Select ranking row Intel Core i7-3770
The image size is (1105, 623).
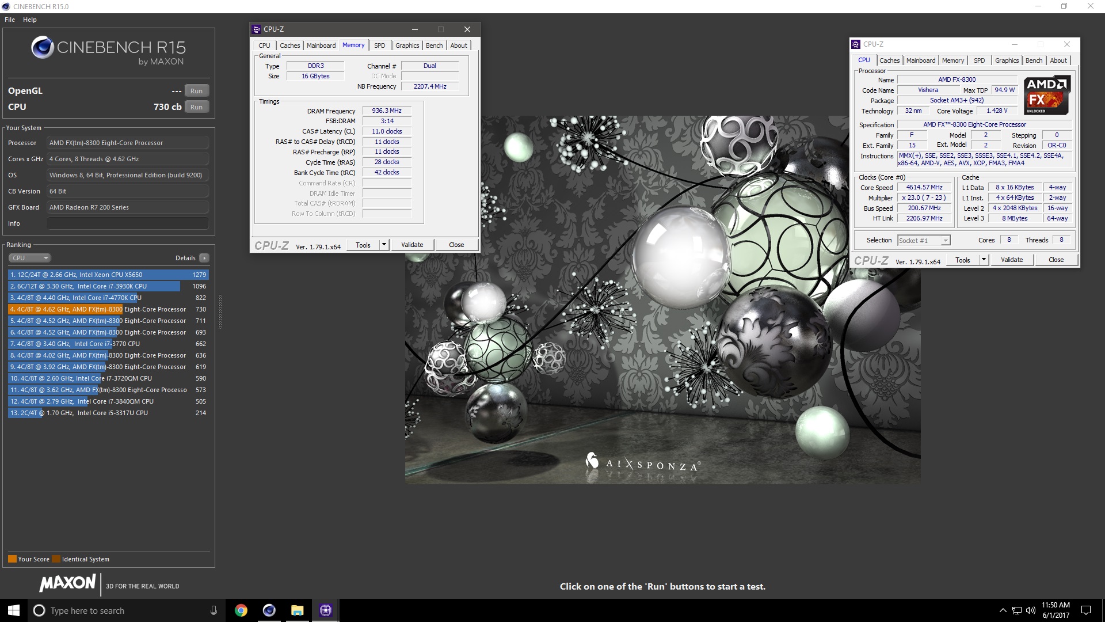pos(108,344)
